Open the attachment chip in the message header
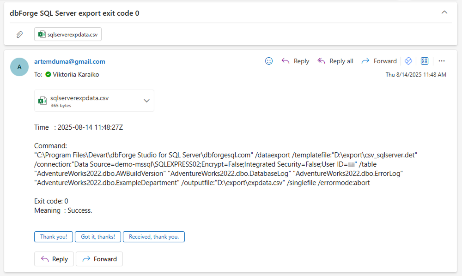The width and height of the screenshot is (462, 276). tap(67, 34)
